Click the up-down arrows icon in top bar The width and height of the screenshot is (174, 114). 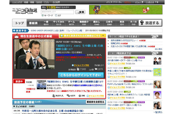[x=157, y=2]
